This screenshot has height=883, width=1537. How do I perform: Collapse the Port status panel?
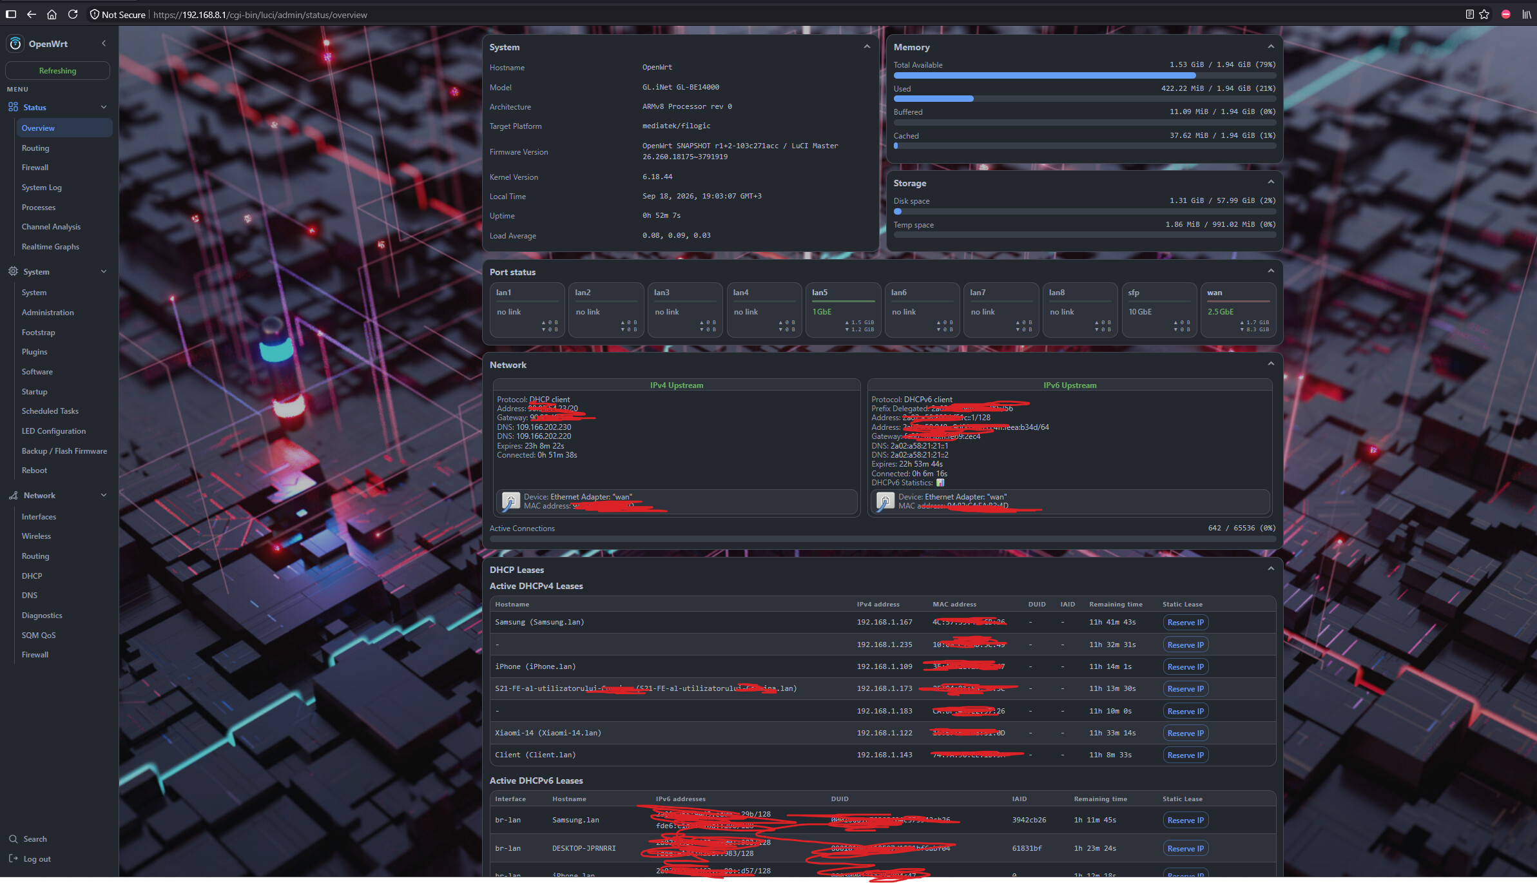point(1271,271)
